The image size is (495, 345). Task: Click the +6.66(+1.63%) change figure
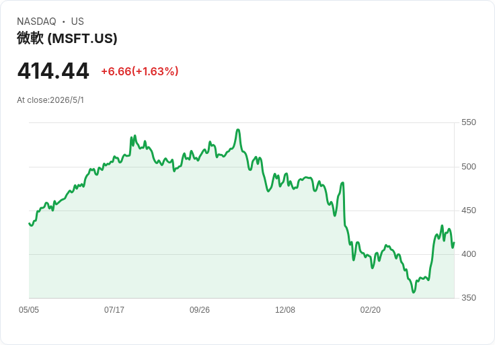click(139, 71)
